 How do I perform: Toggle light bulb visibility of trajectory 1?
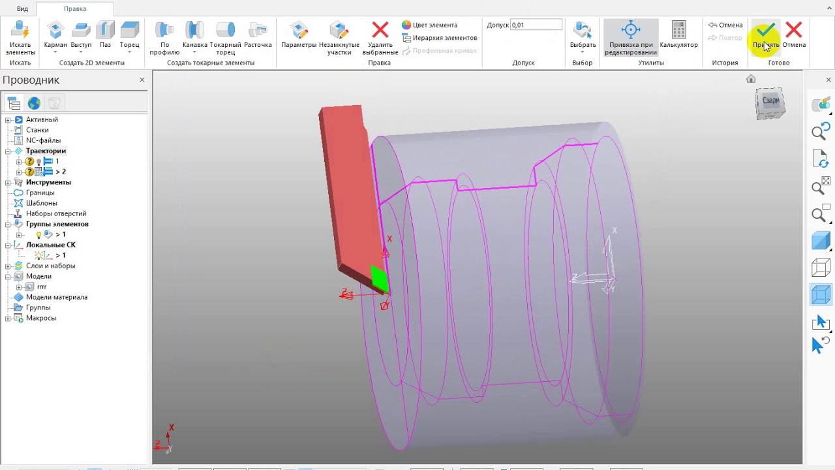[x=38, y=161]
